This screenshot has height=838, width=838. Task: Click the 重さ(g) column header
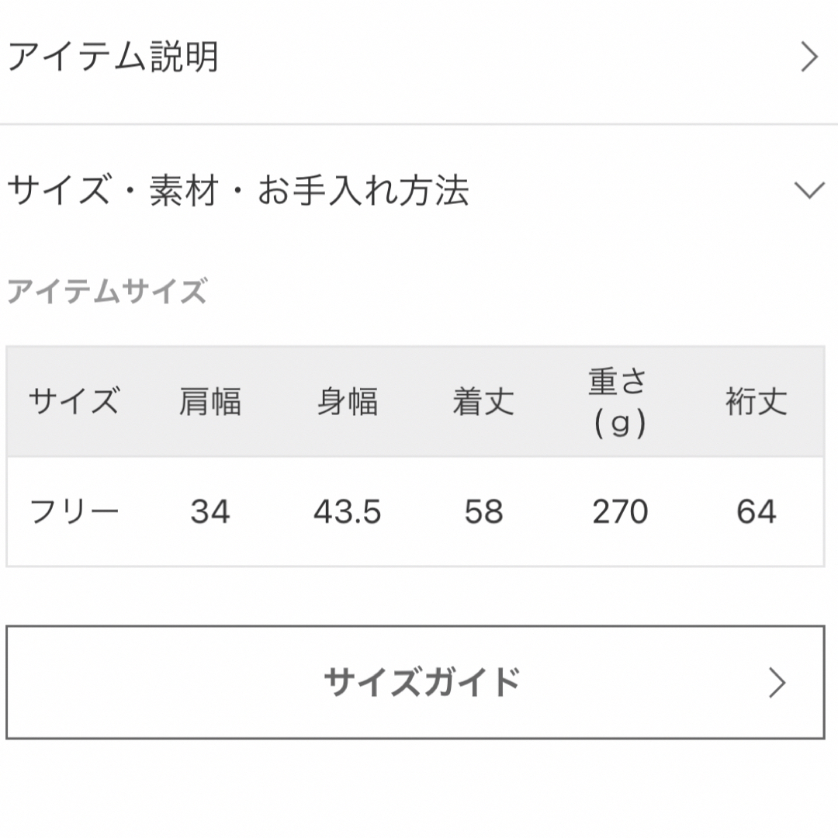(619, 402)
